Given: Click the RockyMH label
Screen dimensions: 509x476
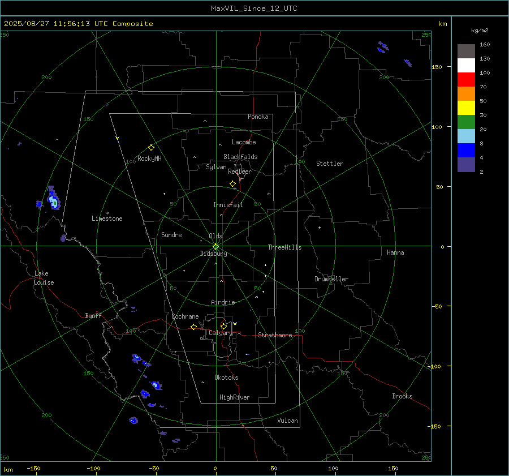Looking at the screenshot, I should (x=149, y=158).
